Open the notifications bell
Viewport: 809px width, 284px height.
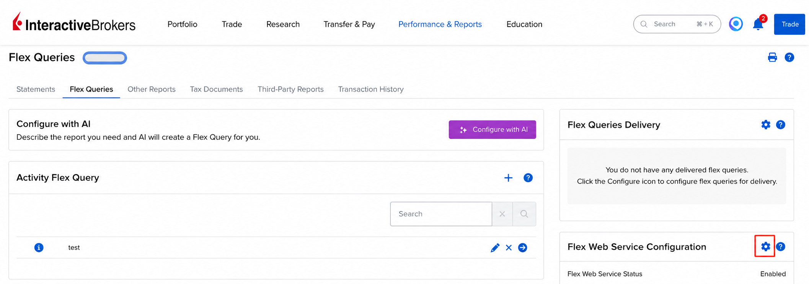(758, 24)
